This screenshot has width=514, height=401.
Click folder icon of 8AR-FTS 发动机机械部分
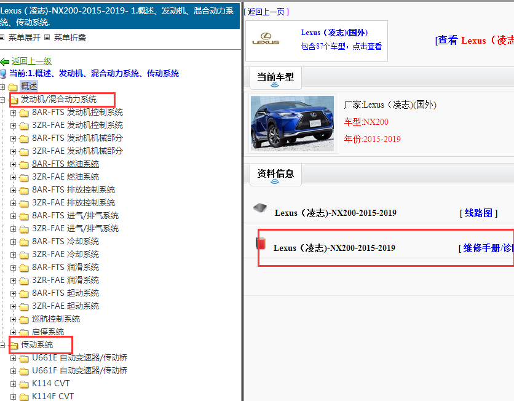[24, 139]
